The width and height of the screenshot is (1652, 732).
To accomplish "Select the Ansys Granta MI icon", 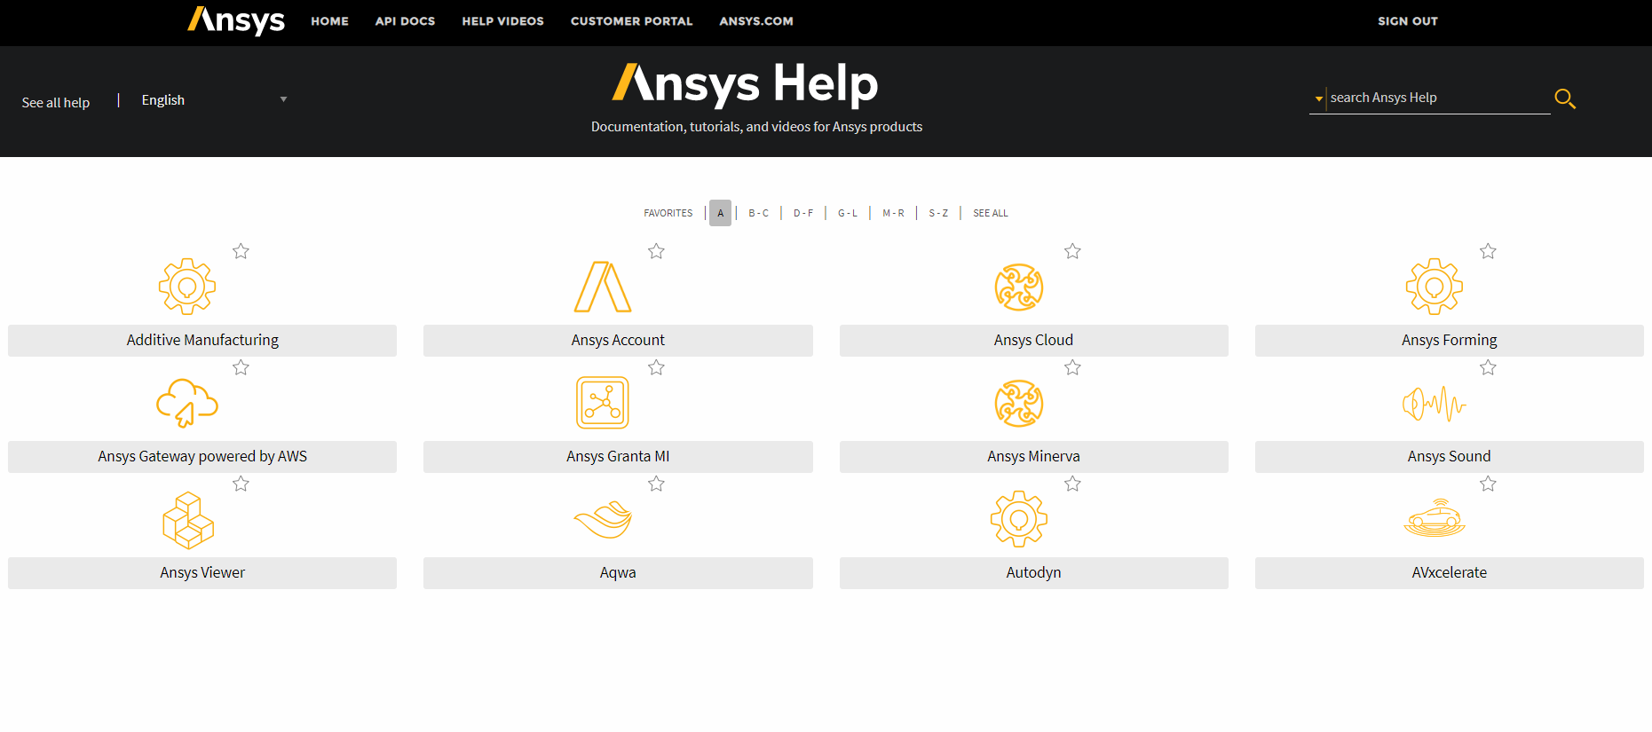I will coord(603,403).
